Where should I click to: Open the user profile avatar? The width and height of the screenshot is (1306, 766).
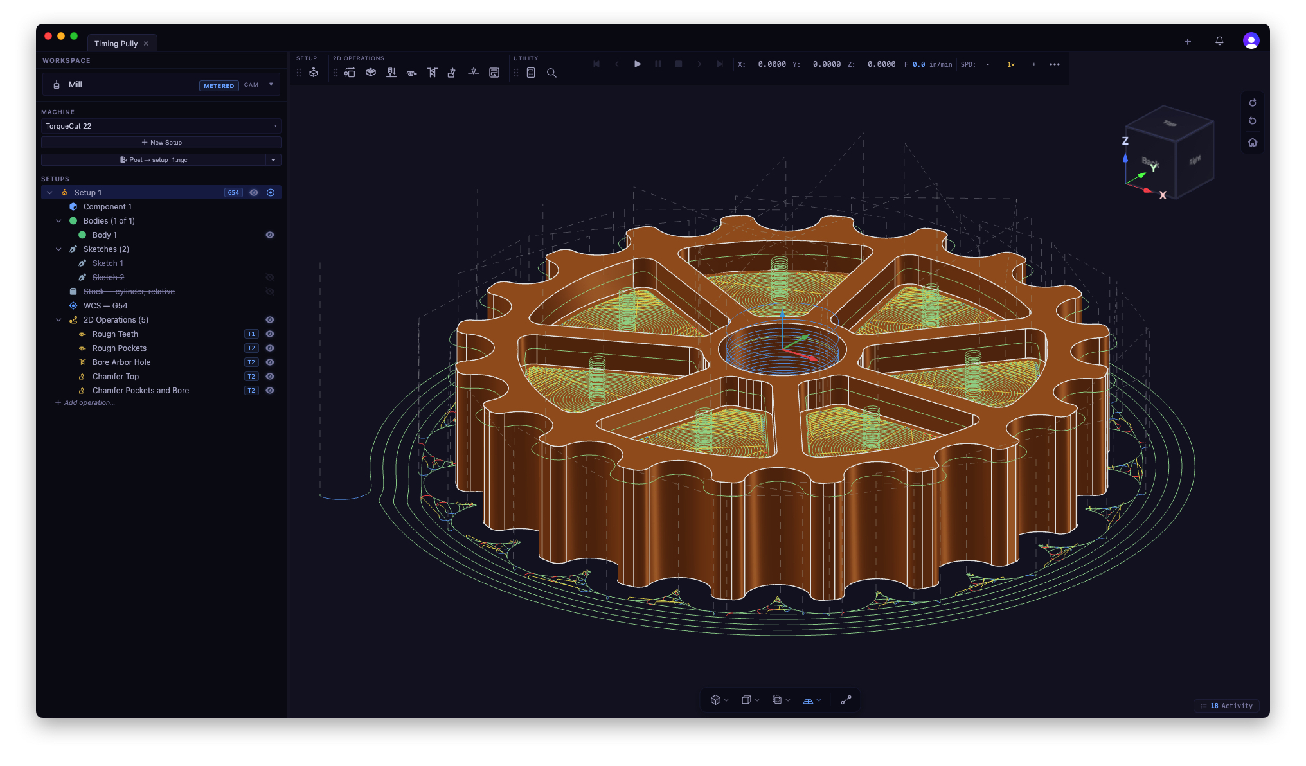click(1251, 41)
